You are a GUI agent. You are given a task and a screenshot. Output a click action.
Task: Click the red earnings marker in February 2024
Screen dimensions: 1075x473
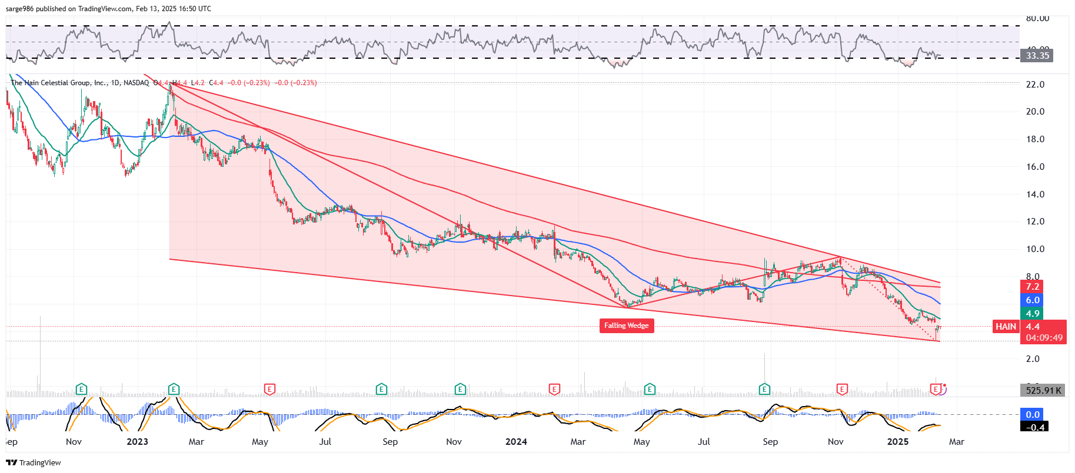(x=554, y=389)
